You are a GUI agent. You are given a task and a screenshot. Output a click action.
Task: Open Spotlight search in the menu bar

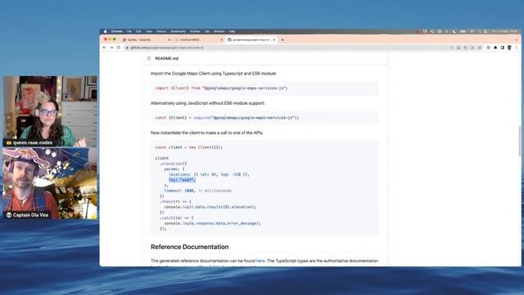coord(479,31)
